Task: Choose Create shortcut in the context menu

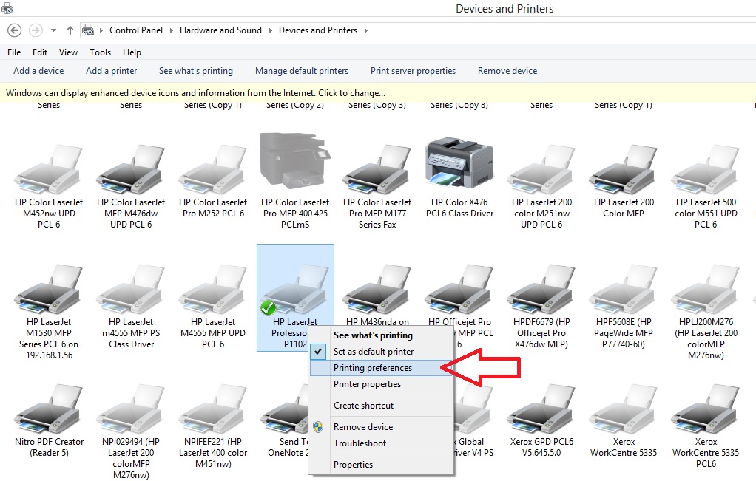Action: click(380, 406)
